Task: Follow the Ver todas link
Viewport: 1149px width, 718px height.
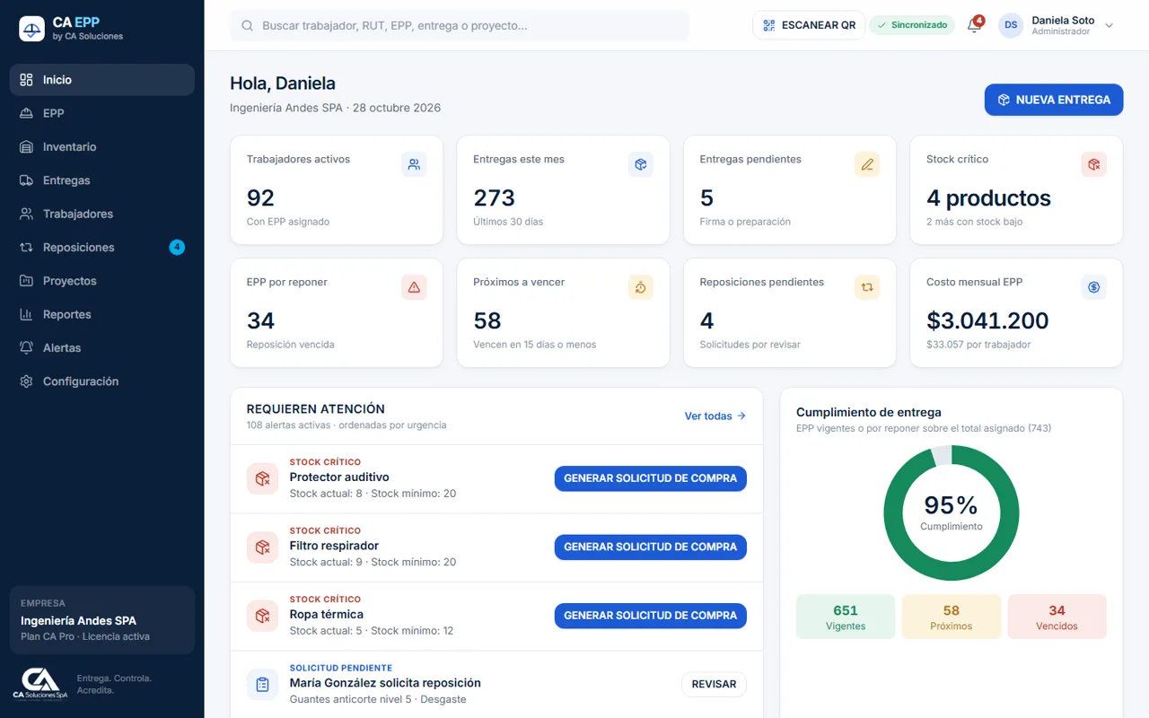Action: click(x=715, y=416)
